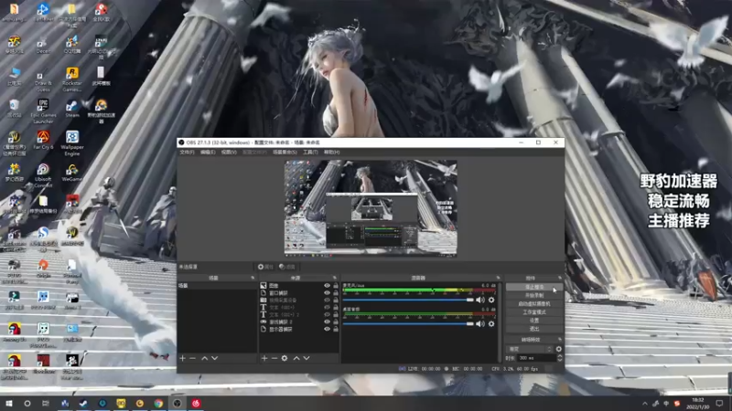Open 设置 settings from the Controls panel

point(534,321)
